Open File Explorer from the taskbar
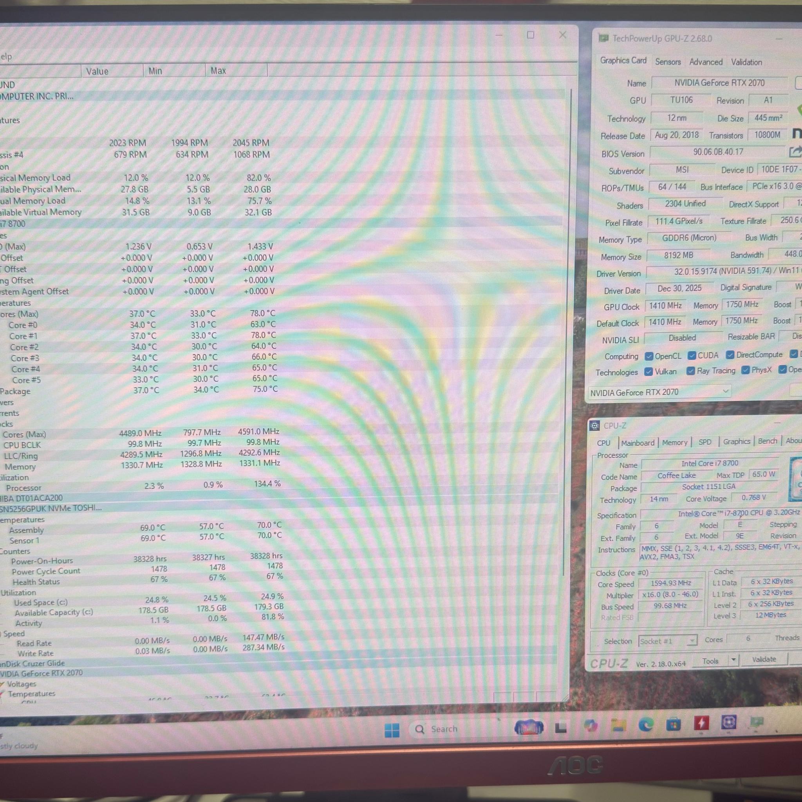The height and width of the screenshot is (802, 802). point(618,726)
